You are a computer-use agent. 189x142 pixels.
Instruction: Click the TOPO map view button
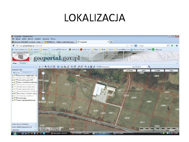(171, 71)
